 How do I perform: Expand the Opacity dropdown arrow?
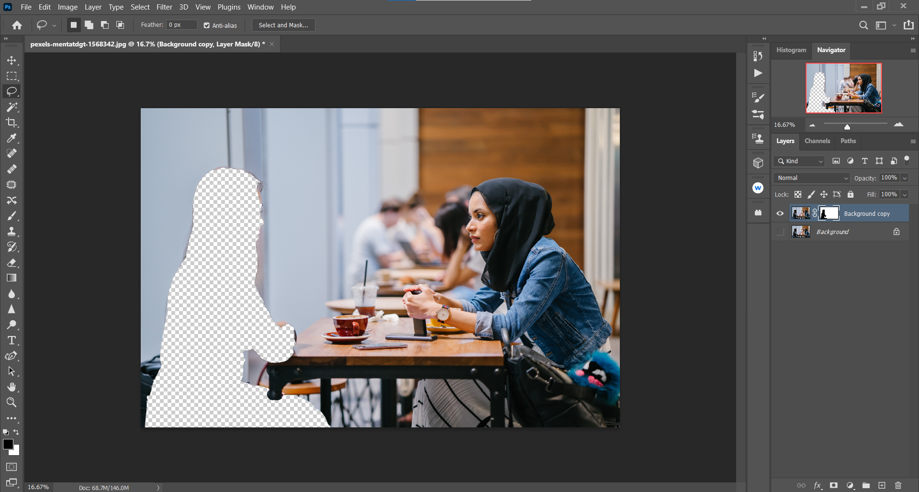pos(905,178)
